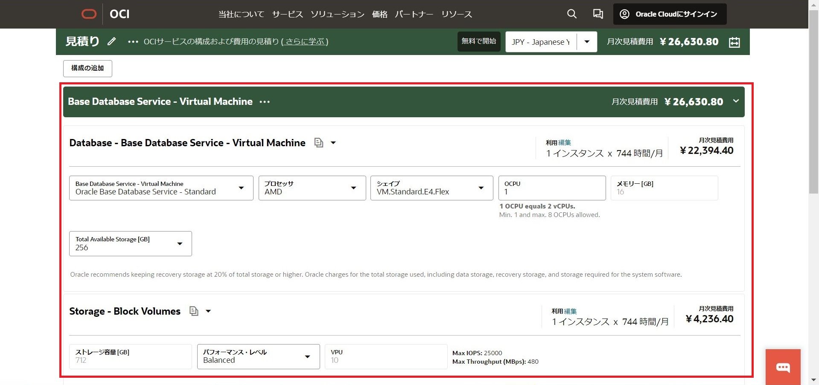Collapse the Base Database Service configuration section
The height and width of the screenshot is (385, 819).
coord(736,101)
